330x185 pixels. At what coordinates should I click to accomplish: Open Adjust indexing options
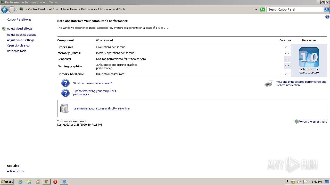(x=21, y=35)
